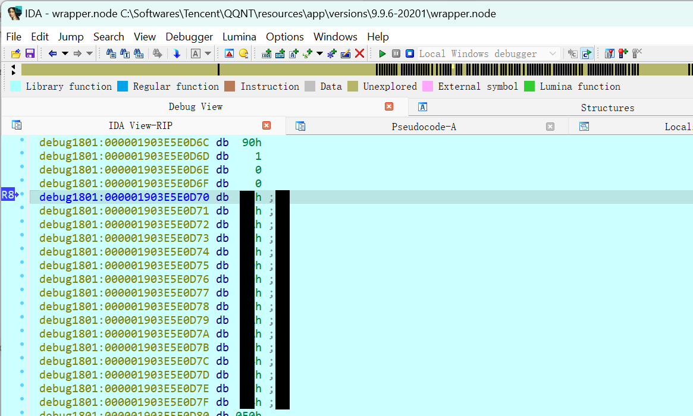Open the Search menu

tap(109, 37)
